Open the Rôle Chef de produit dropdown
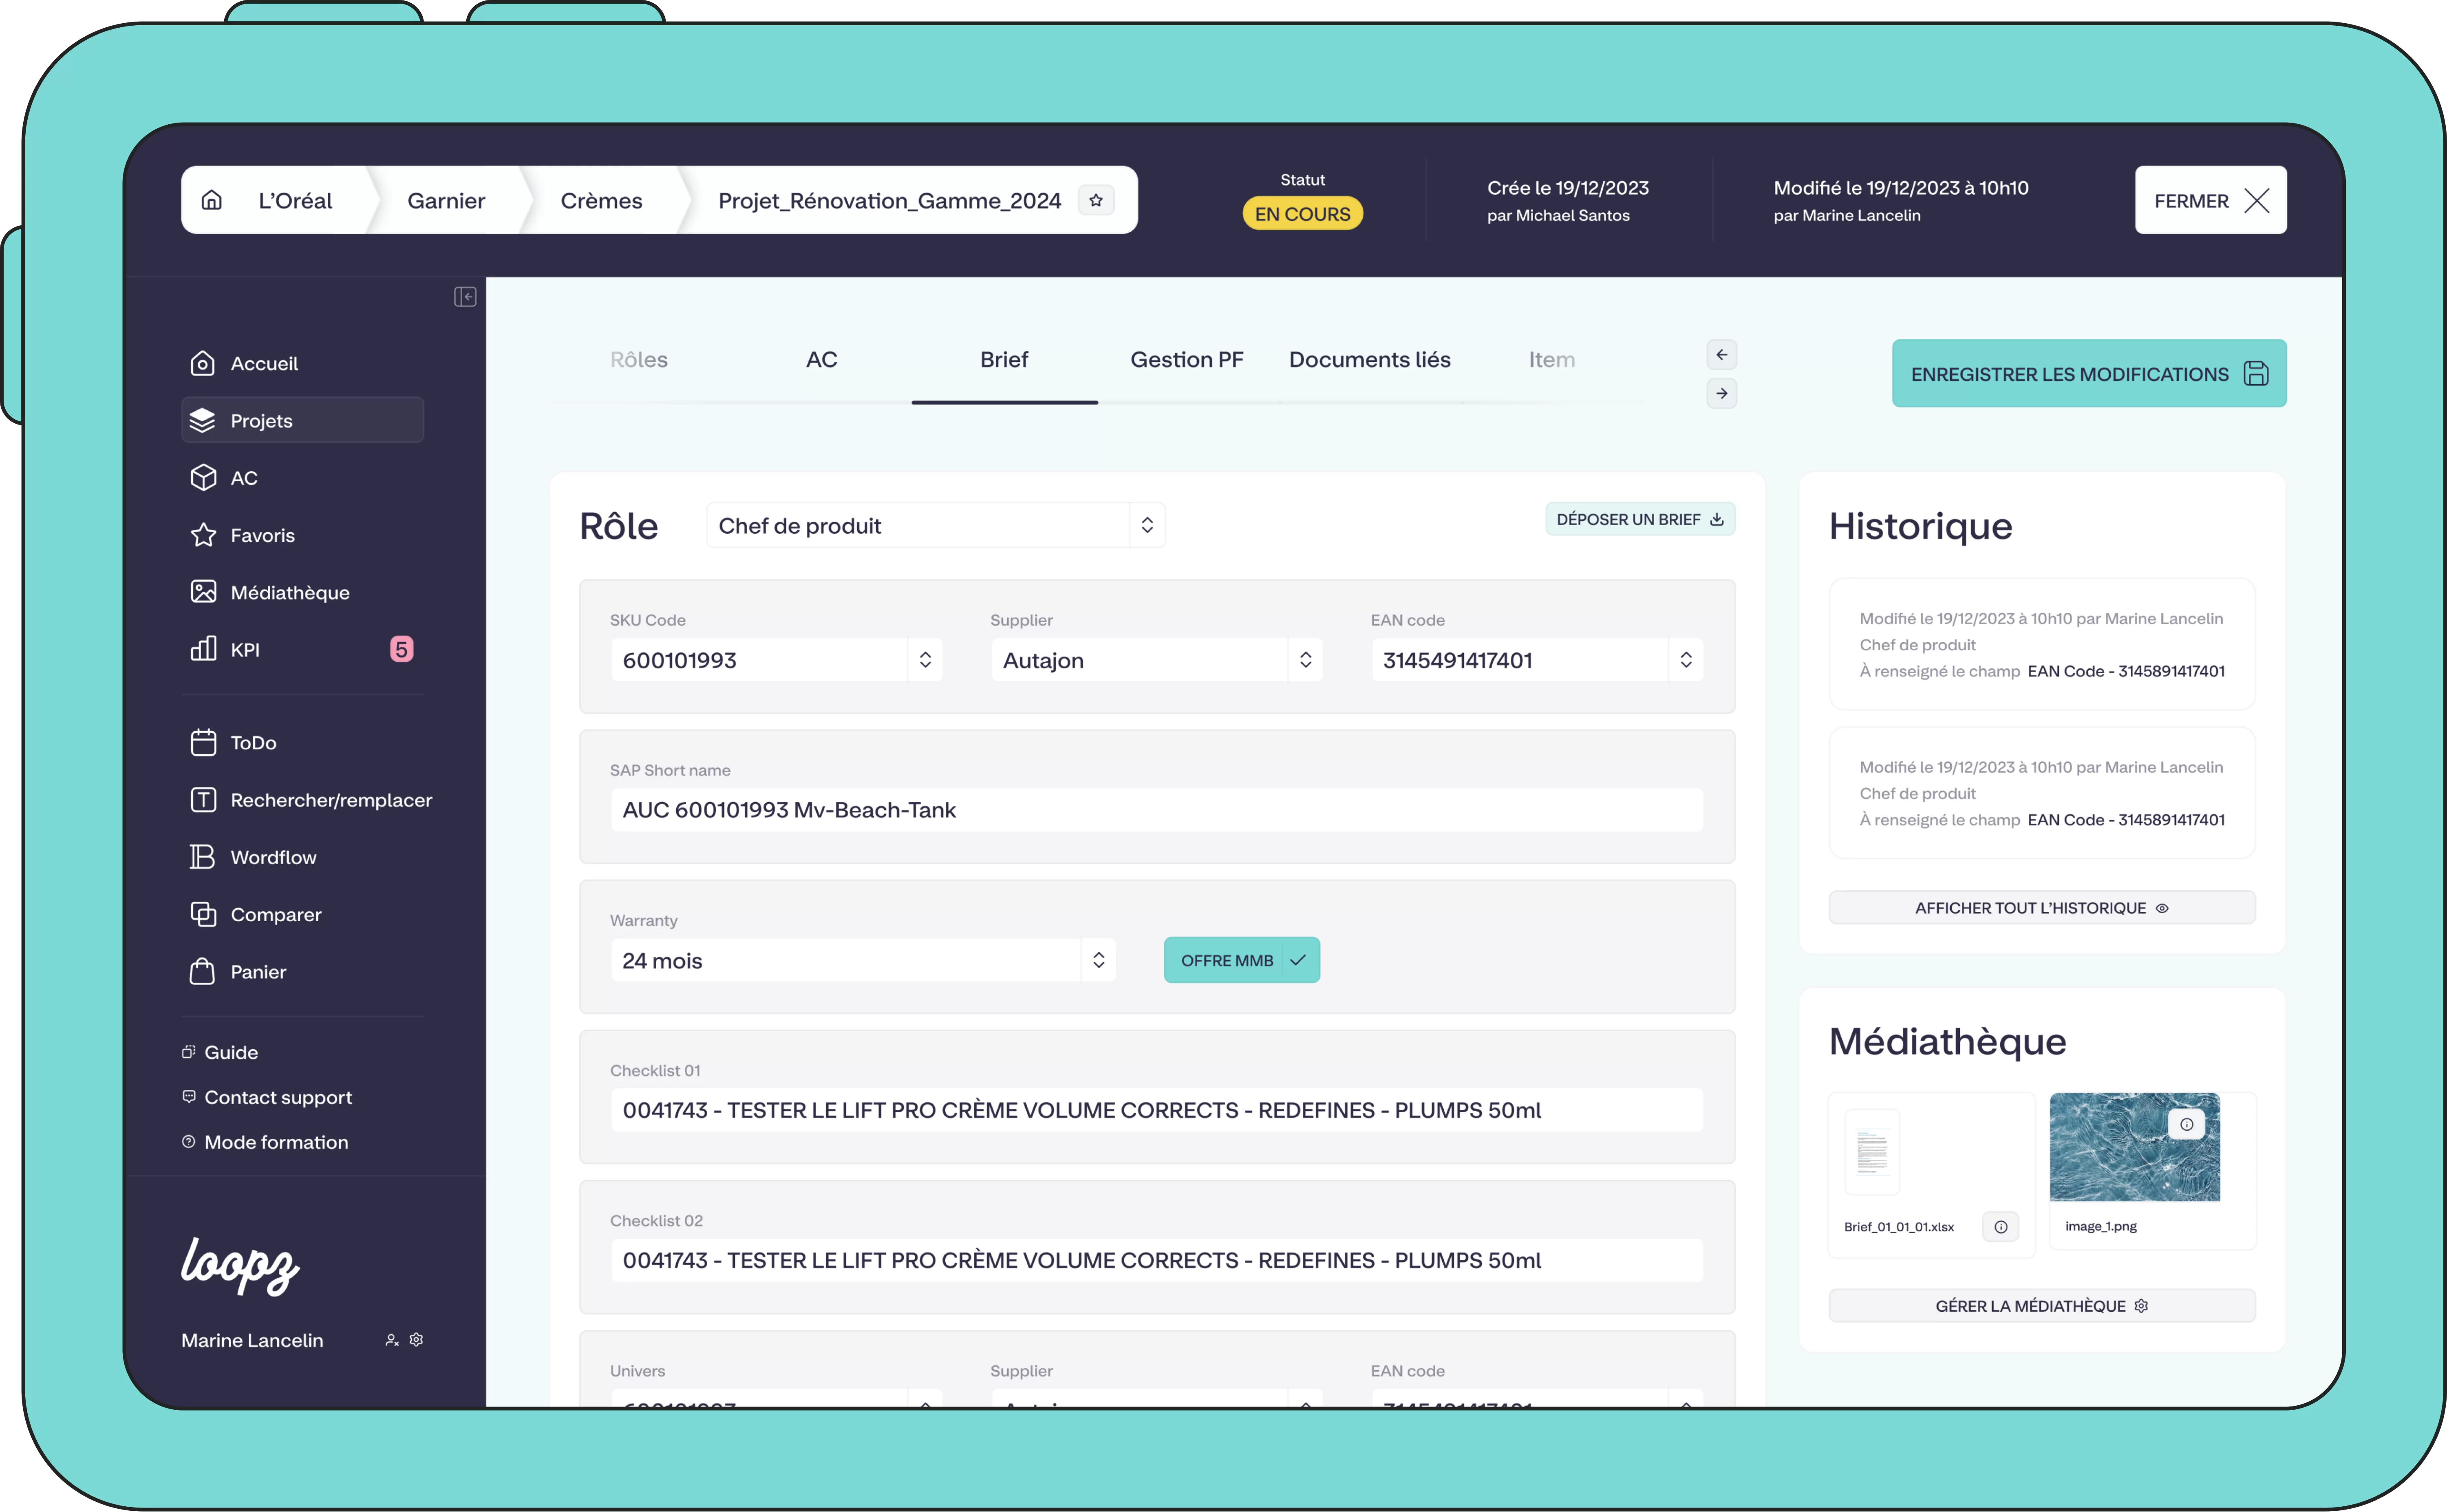The image size is (2447, 1512). click(x=936, y=525)
